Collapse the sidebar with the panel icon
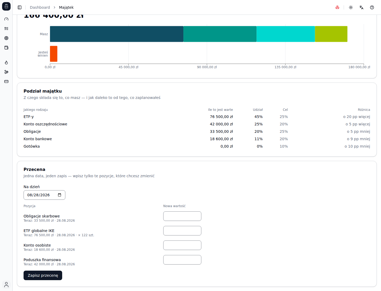Image resolution: width=381 pixels, height=291 pixels. point(20,7)
